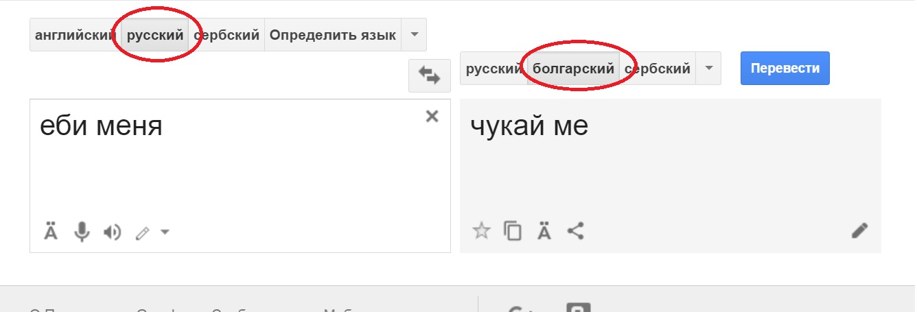917x312 pixels.
Task: Clear the source text with the X
Action: tap(432, 117)
